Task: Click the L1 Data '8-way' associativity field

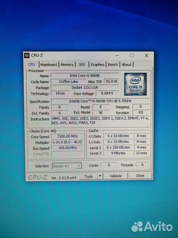Action: 142,136
